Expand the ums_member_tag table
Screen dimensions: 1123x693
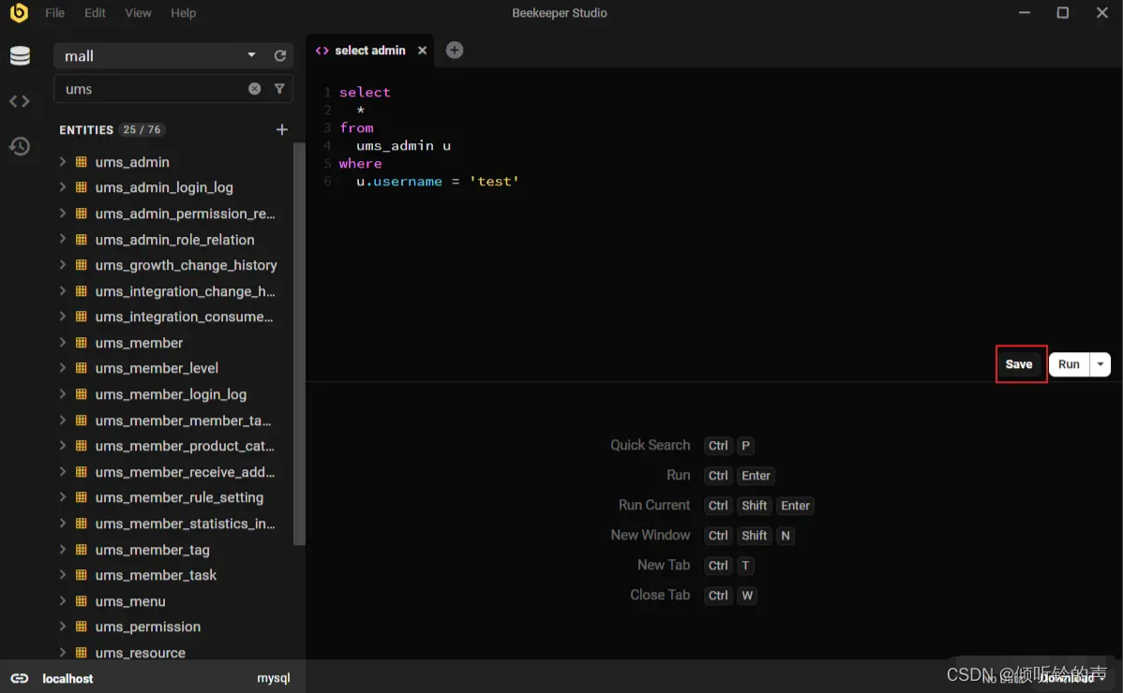62,550
